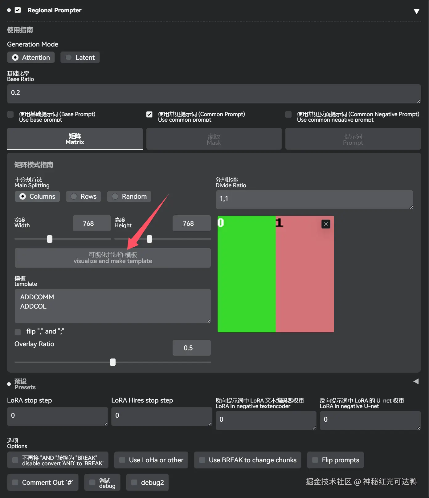Open the 使用指南 usage guide section
Image resolution: width=429 pixels, height=498 pixels.
20,30
